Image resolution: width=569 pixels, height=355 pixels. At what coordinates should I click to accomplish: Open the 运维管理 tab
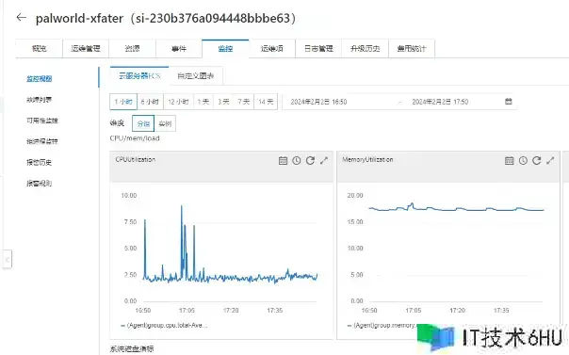[86, 49]
